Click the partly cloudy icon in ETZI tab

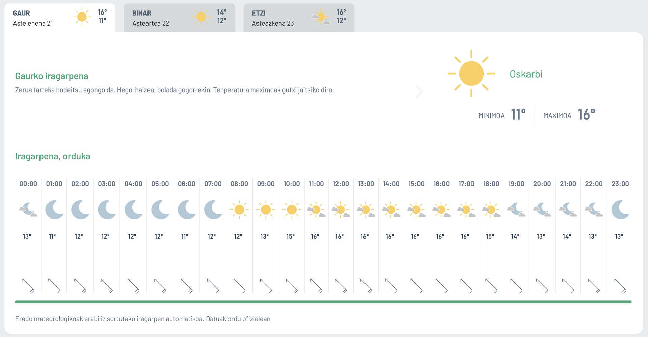[x=321, y=17]
